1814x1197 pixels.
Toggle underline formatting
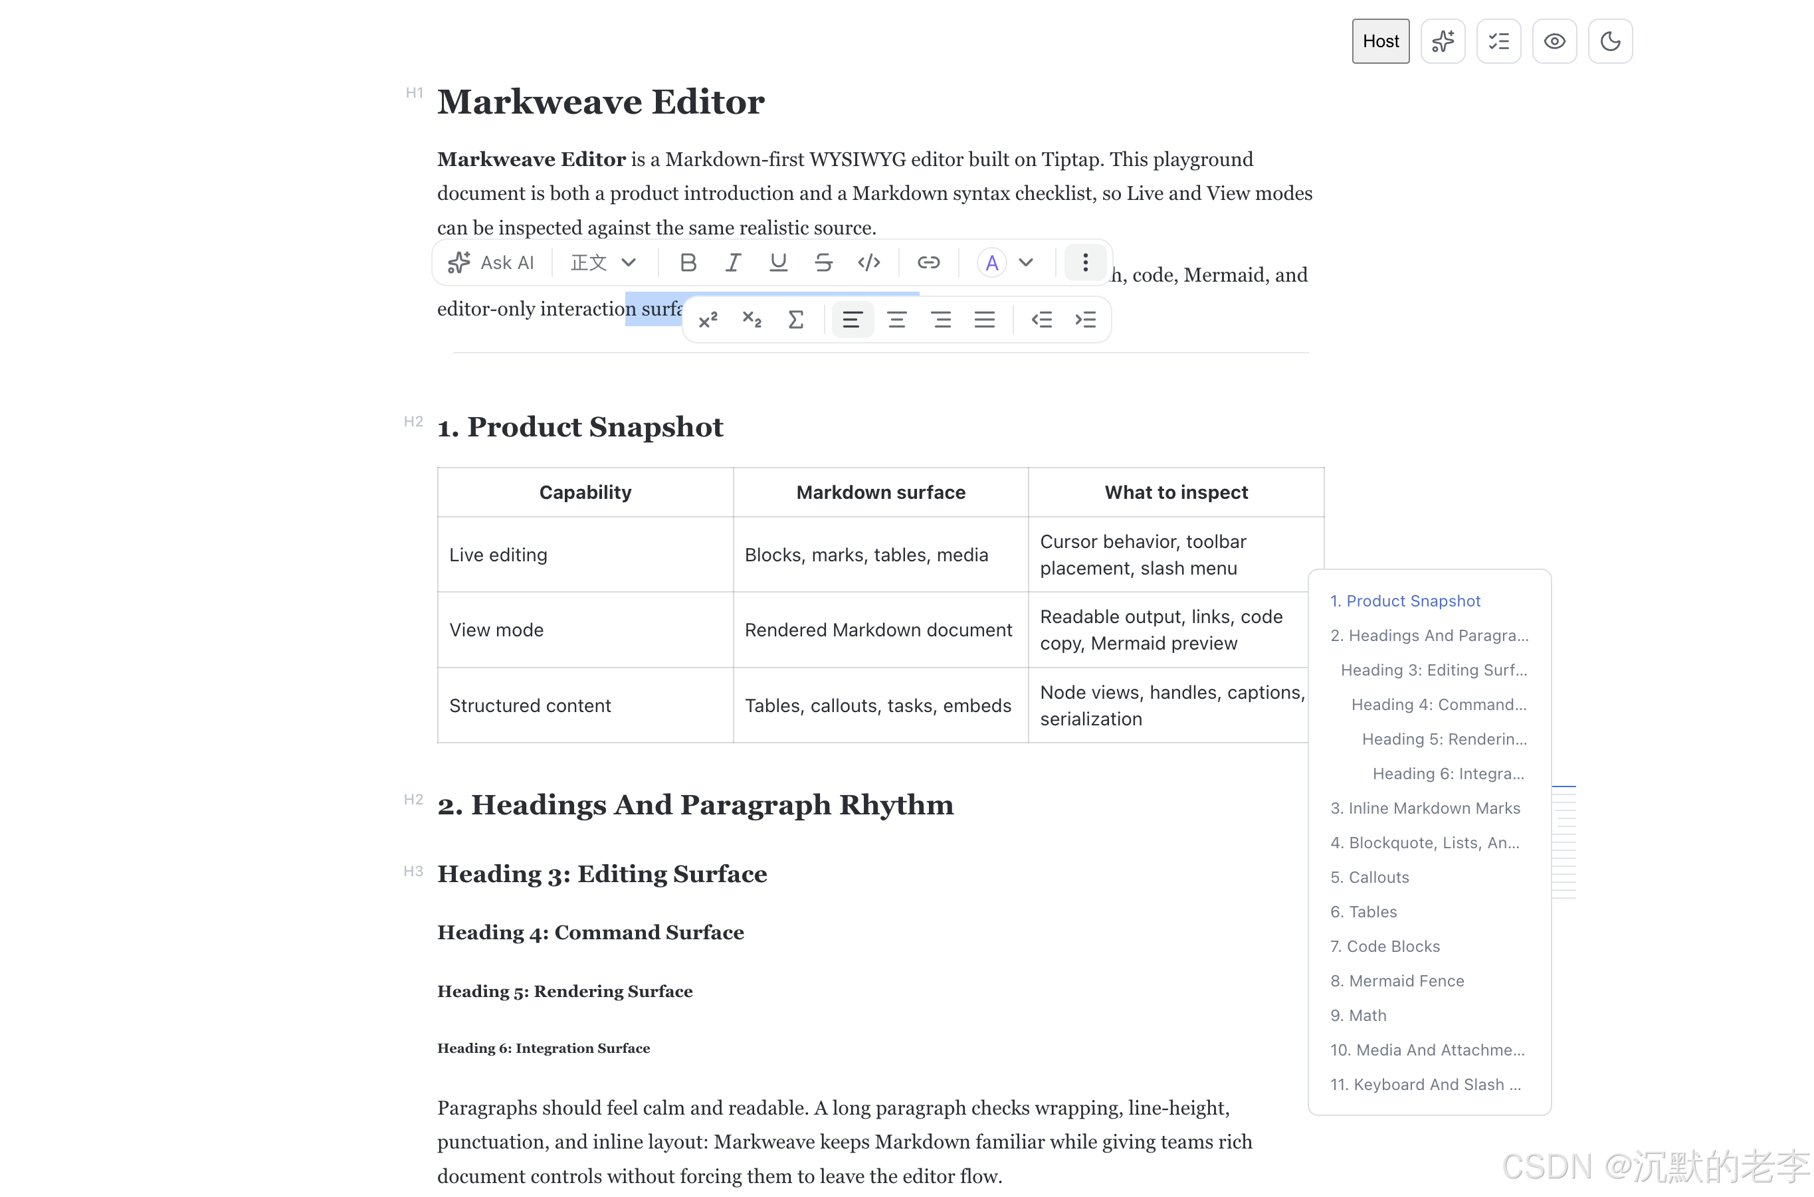coord(778,262)
